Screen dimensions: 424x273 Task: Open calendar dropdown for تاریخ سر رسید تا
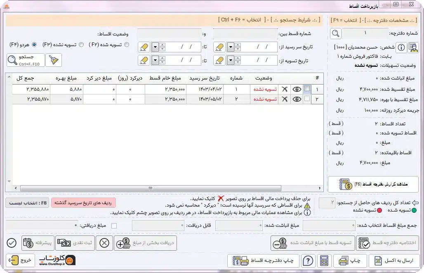click(155, 47)
